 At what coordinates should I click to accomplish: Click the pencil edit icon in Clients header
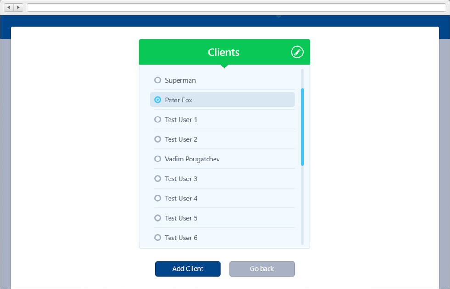point(297,52)
